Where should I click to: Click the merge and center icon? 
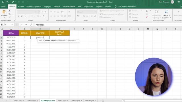[x=69, y=16]
